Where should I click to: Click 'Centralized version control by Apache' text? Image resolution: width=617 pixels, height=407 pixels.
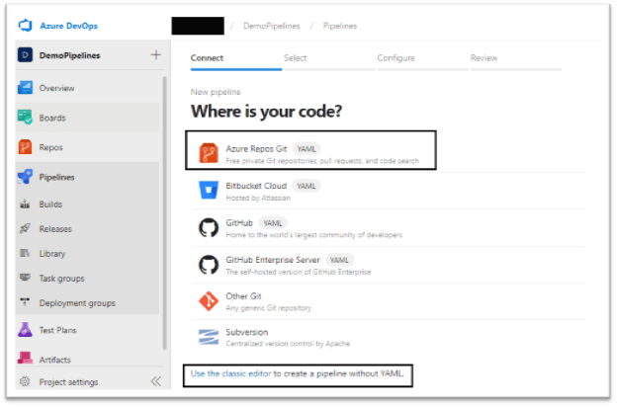[x=288, y=344]
